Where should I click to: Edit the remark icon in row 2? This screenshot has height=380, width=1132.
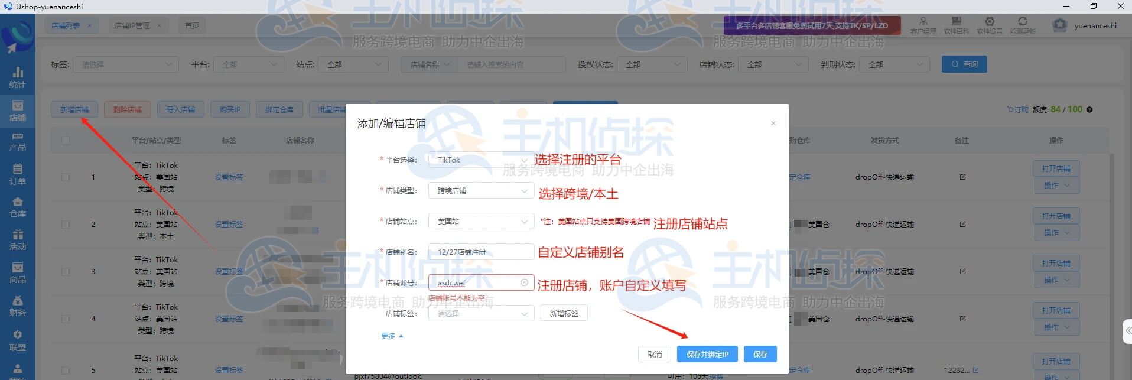pyautogui.click(x=962, y=224)
